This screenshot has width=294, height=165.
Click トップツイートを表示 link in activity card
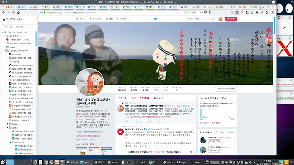[x=209, y=123]
